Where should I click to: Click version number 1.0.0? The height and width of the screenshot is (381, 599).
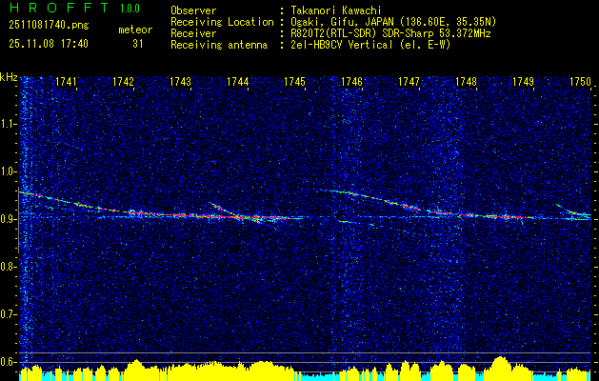pos(130,8)
